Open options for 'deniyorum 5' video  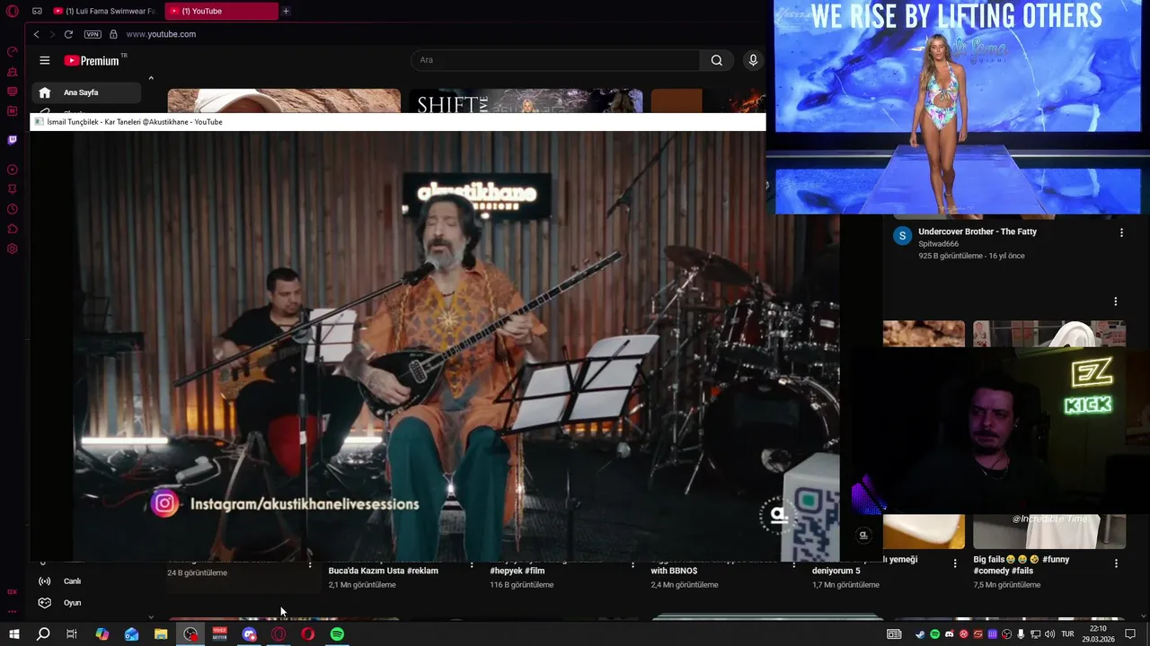(955, 563)
